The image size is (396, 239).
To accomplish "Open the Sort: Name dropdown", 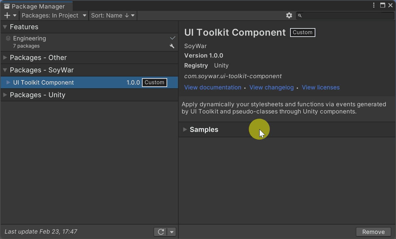I will pyautogui.click(x=113, y=15).
